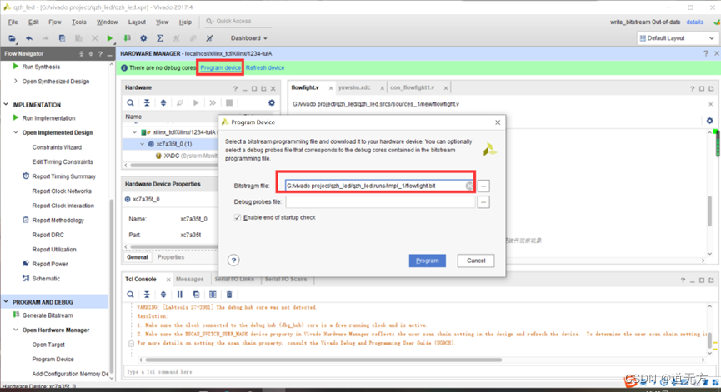Open the File menu

(13, 22)
